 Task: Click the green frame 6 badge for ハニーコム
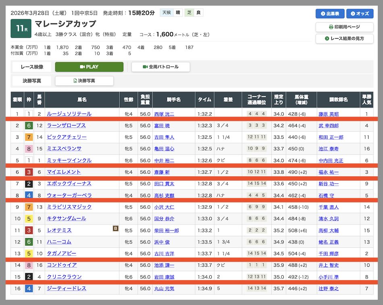pos(29,242)
